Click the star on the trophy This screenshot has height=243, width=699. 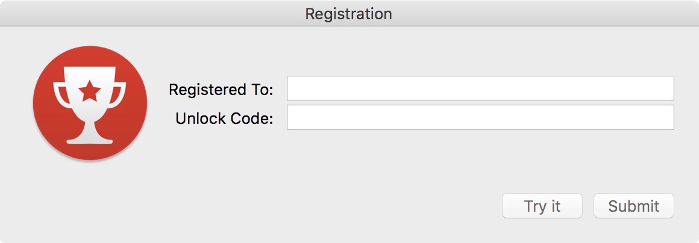[x=90, y=92]
